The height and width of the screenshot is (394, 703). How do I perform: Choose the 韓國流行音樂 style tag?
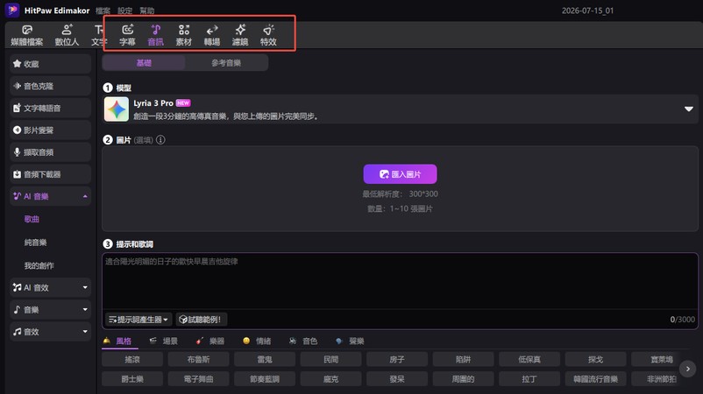[595, 379]
